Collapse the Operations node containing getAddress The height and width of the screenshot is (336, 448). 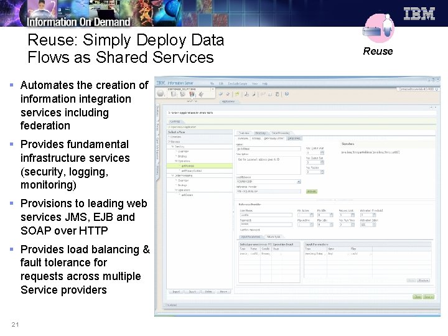pyautogui.click(x=176, y=161)
